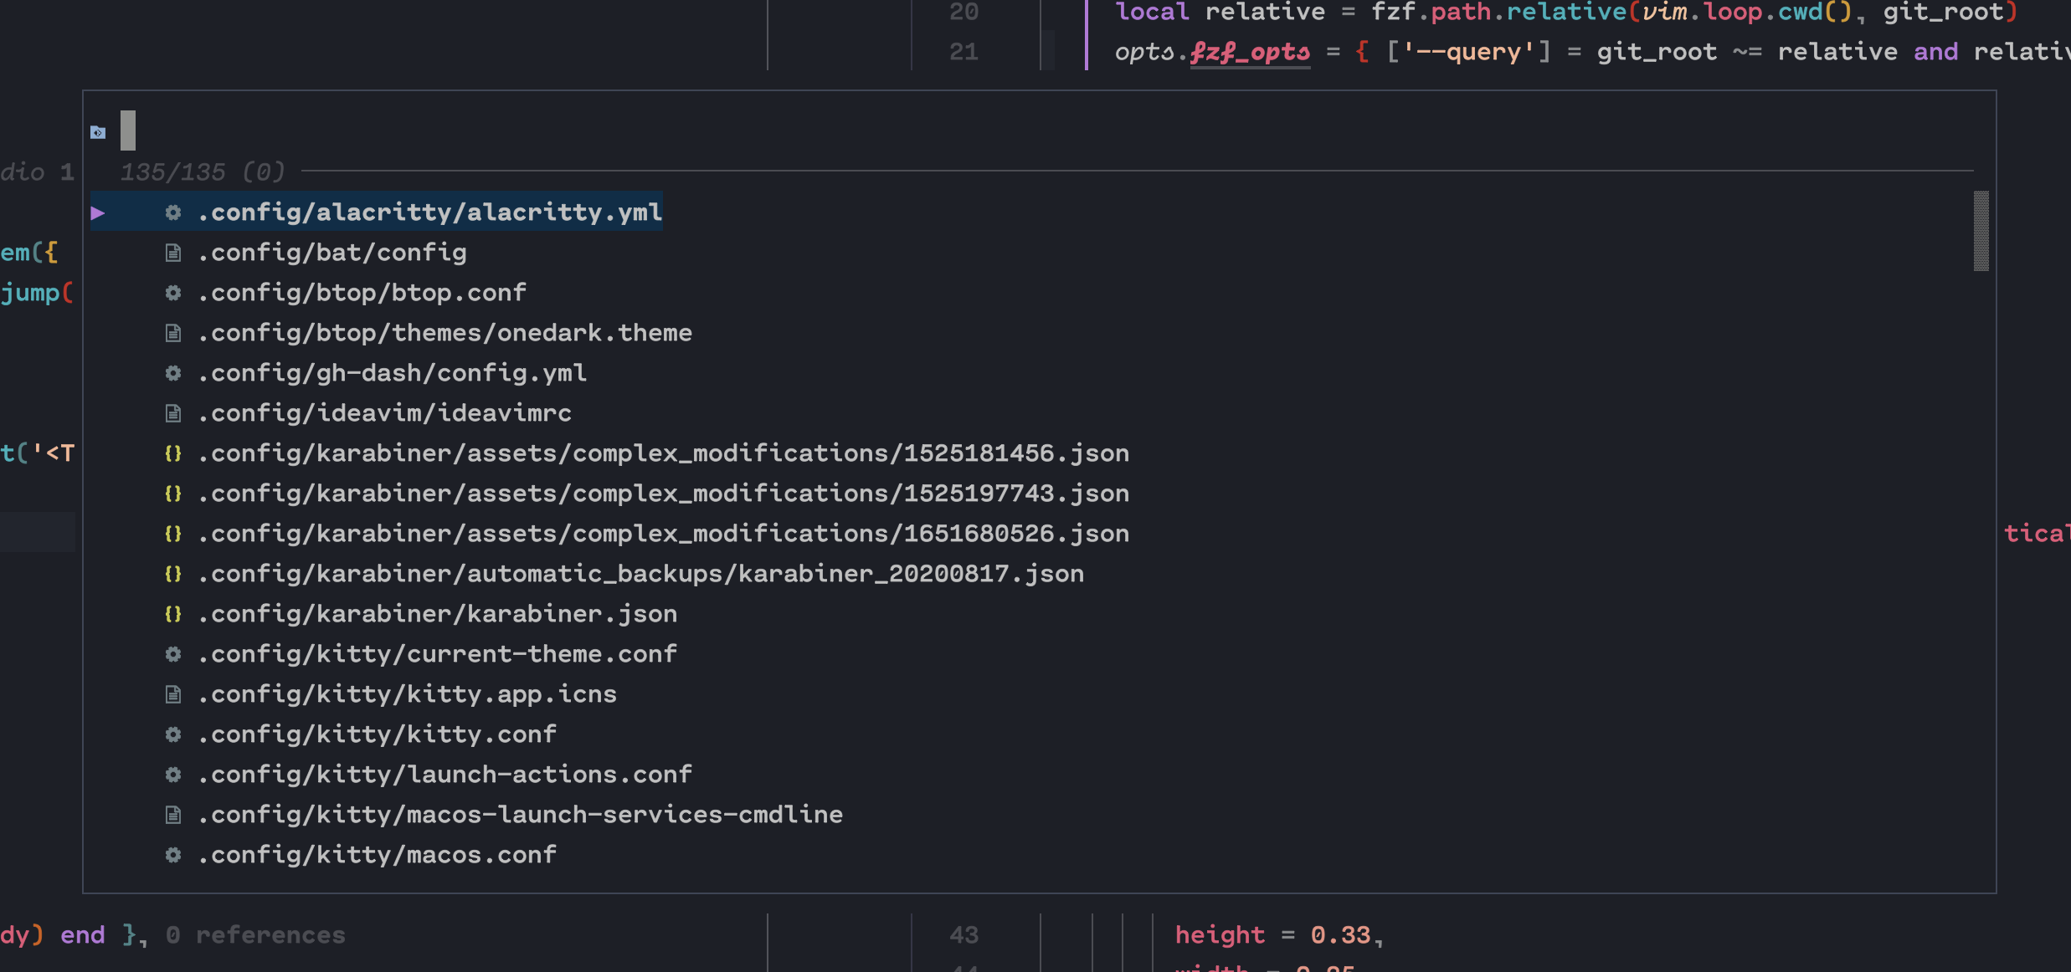Image resolution: width=2071 pixels, height=972 pixels.
Task: Click the folder prompt icon at picker top-left
Action: 99,131
